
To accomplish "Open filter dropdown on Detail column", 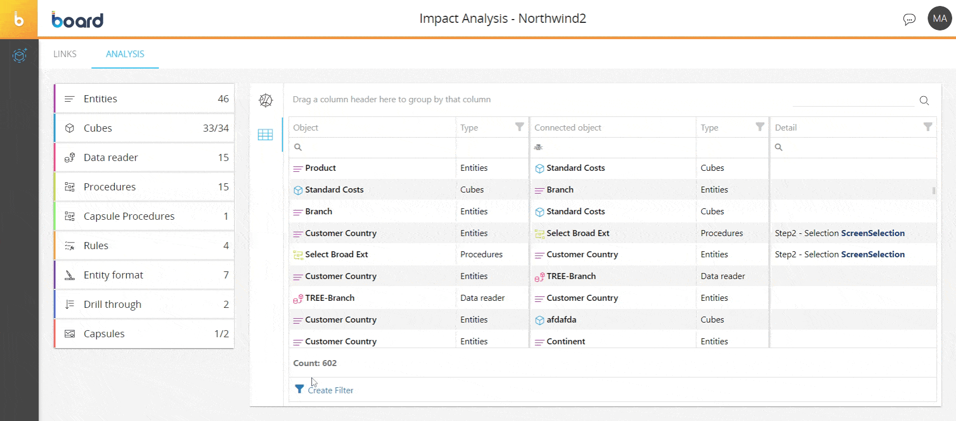I will pyautogui.click(x=928, y=127).
